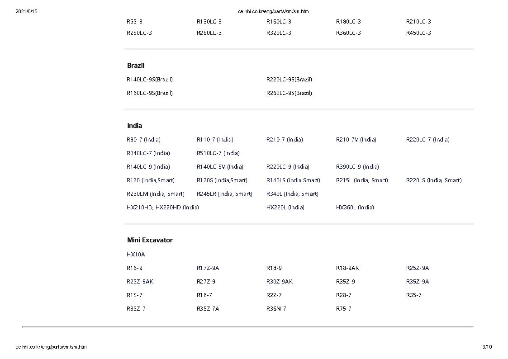The image size is (508, 359).
Task: Click the R15-7 link
Action: pyautogui.click(x=134, y=296)
